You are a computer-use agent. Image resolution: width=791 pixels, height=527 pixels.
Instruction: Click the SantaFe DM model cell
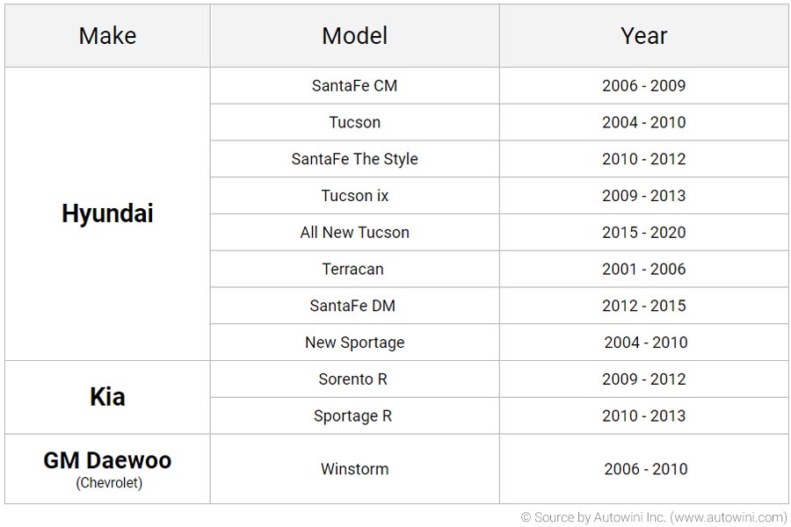(354, 307)
